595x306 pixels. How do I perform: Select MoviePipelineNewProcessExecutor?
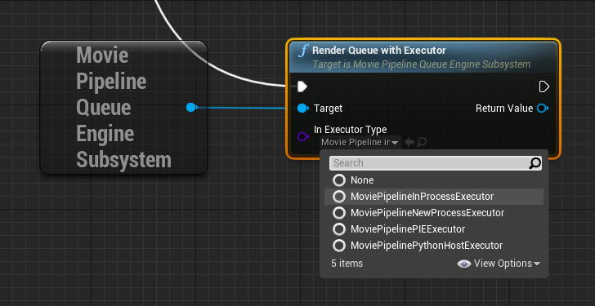(434, 213)
